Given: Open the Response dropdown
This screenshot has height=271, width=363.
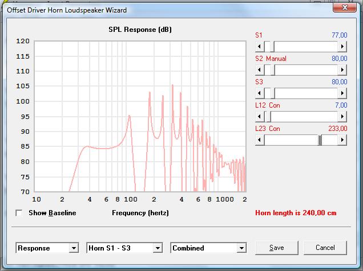Looking at the screenshot, I should coord(74,248).
